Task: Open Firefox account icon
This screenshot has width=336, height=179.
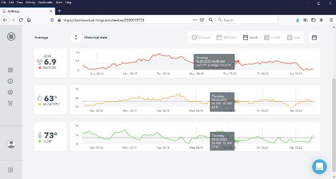Action: click(321, 20)
